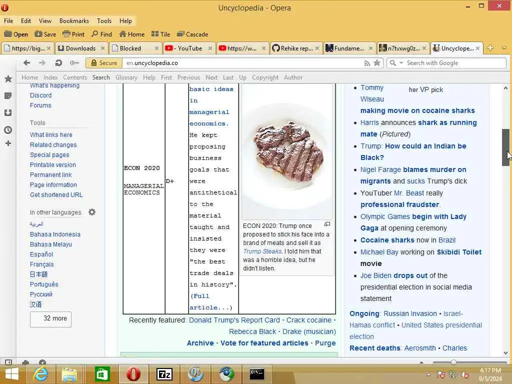Screen dimensions: 512x384
Task: Open 7-Zip from taskbar
Action: [x=164, y=374]
